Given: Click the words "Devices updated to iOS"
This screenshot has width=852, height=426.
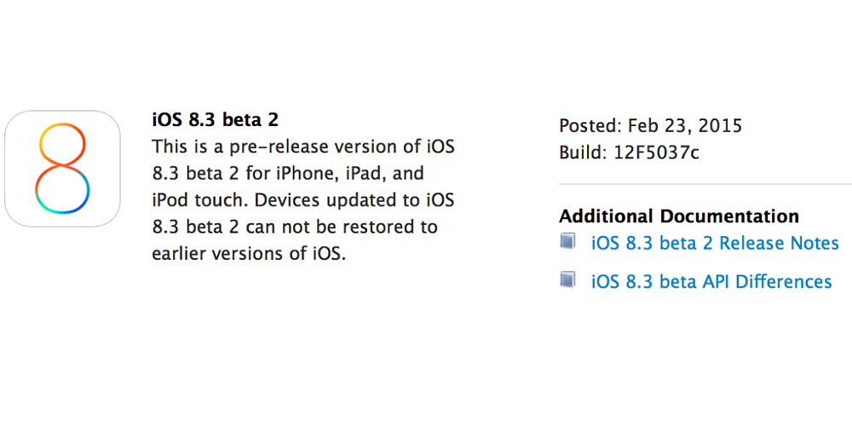Looking at the screenshot, I should point(354,201).
